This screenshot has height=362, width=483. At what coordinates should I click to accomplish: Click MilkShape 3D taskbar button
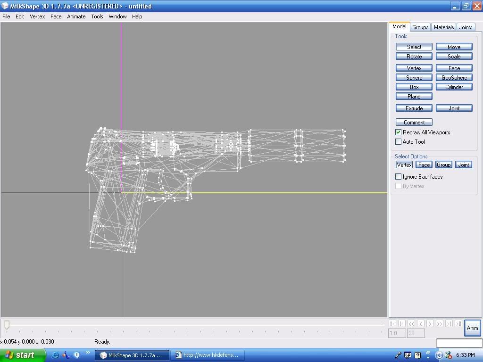pos(132,355)
